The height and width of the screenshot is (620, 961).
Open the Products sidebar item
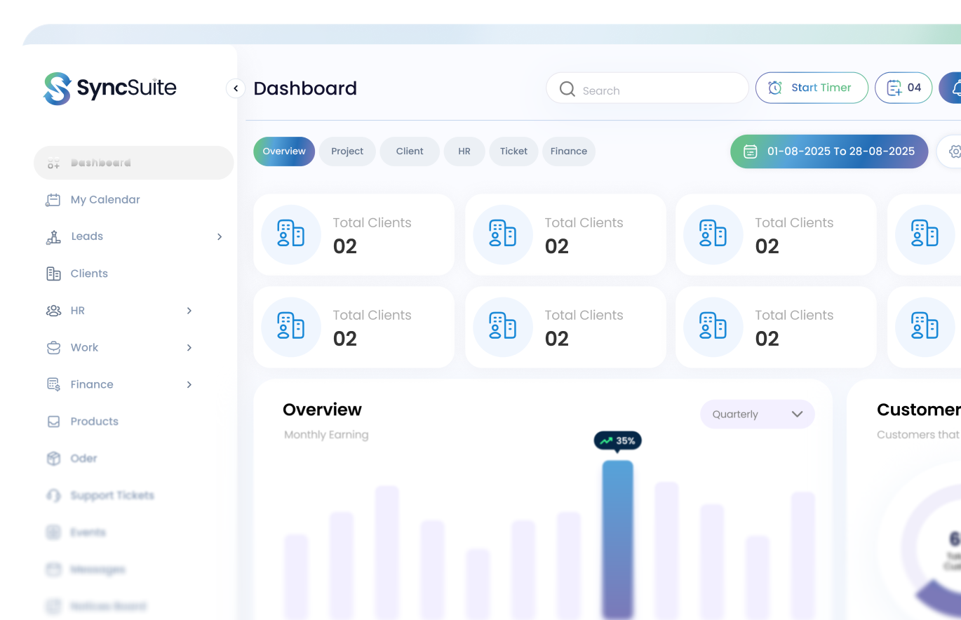pos(94,422)
